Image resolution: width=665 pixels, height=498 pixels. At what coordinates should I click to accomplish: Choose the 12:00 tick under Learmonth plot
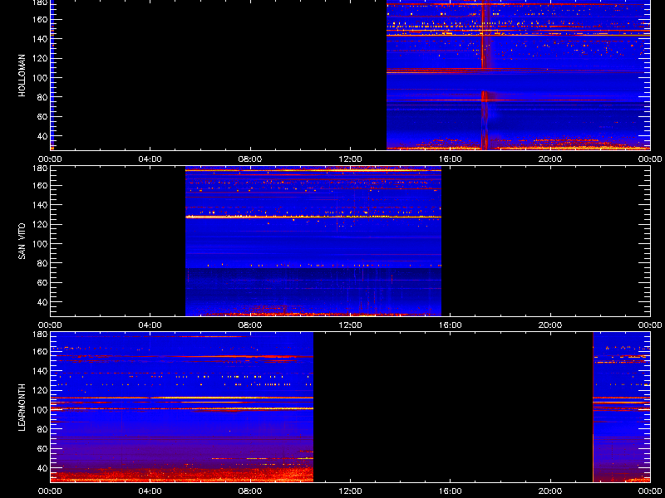click(350, 491)
